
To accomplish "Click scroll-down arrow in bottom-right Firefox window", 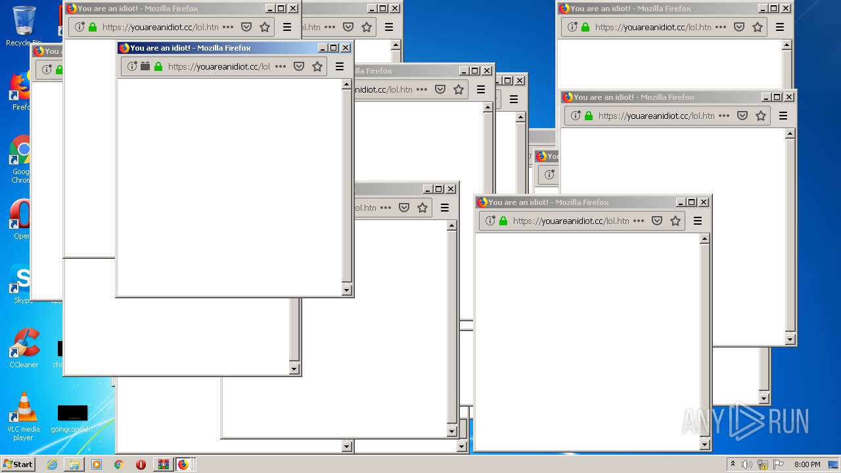I will [x=705, y=444].
